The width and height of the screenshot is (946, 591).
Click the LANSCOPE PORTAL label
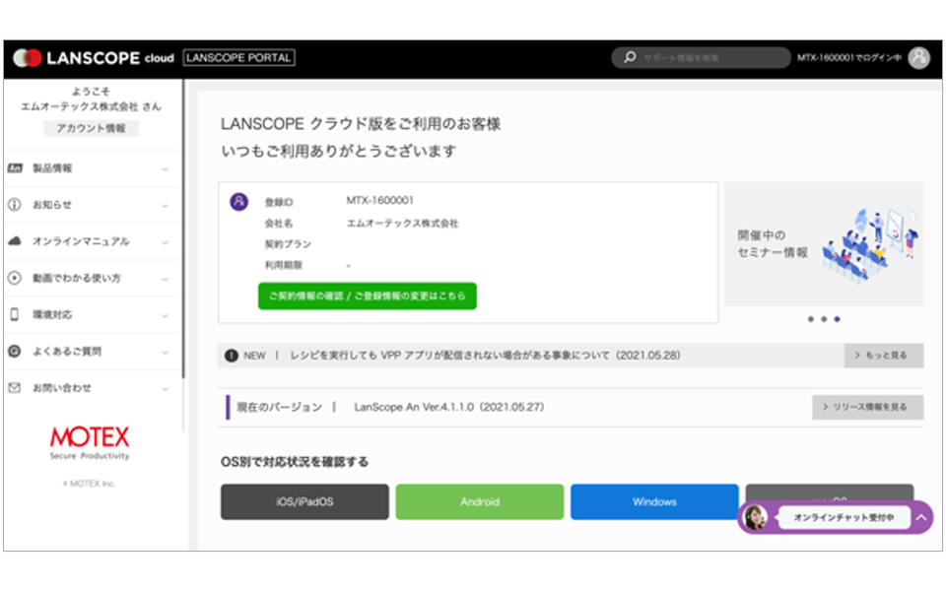238,58
